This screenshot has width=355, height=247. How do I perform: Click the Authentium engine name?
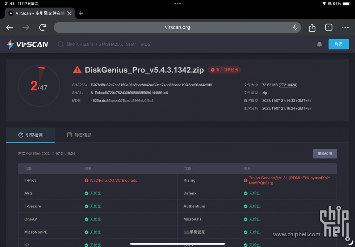(194, 206)
